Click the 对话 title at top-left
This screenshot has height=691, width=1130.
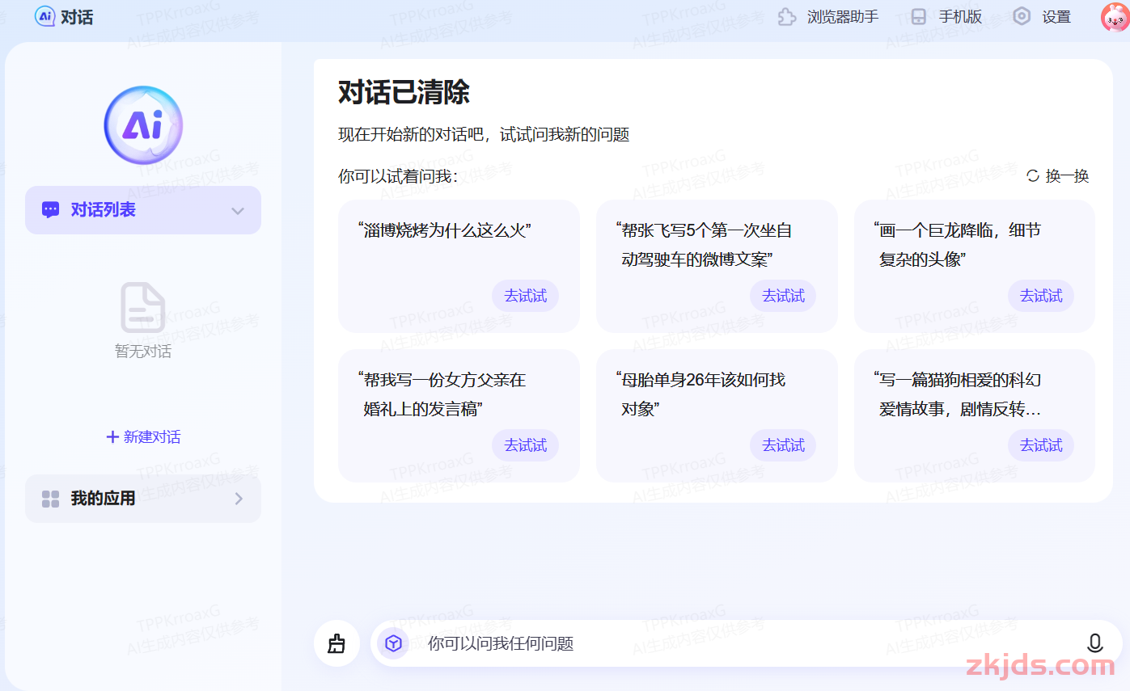tap(77, 17)
